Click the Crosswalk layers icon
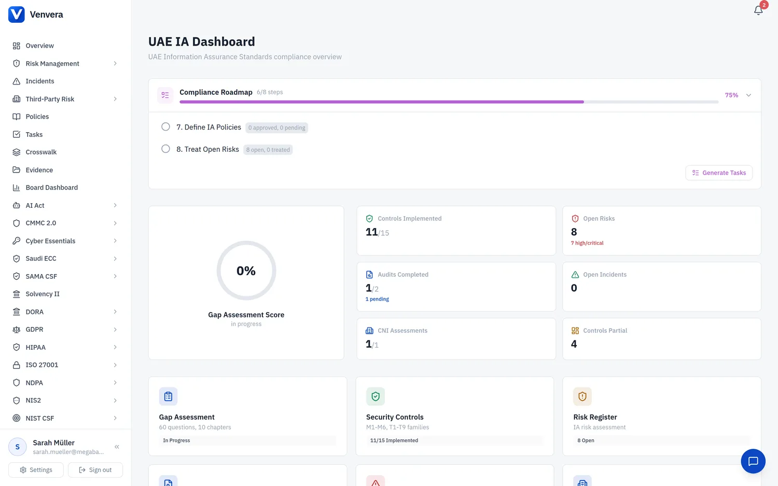 click(17, 152)
